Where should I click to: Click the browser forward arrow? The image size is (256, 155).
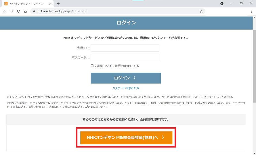(x=12, y=11)
